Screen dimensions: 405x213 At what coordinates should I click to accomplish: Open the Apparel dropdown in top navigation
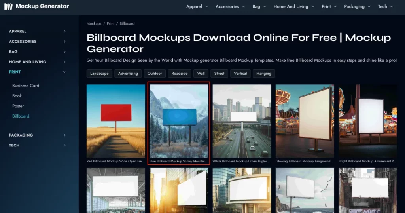[197, 6]
